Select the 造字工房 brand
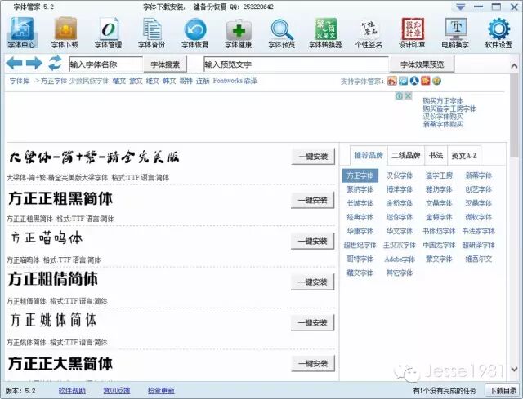Screen dimensions: 523x399 pyautogui.click(x=439, y=175)
